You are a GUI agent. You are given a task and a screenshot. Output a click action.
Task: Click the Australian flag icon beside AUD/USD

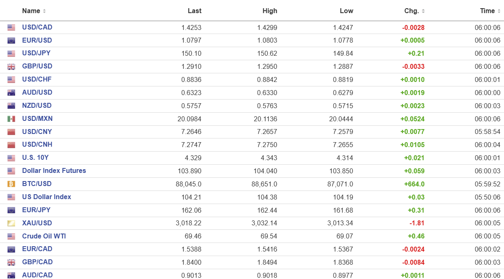tap(11, 93)
